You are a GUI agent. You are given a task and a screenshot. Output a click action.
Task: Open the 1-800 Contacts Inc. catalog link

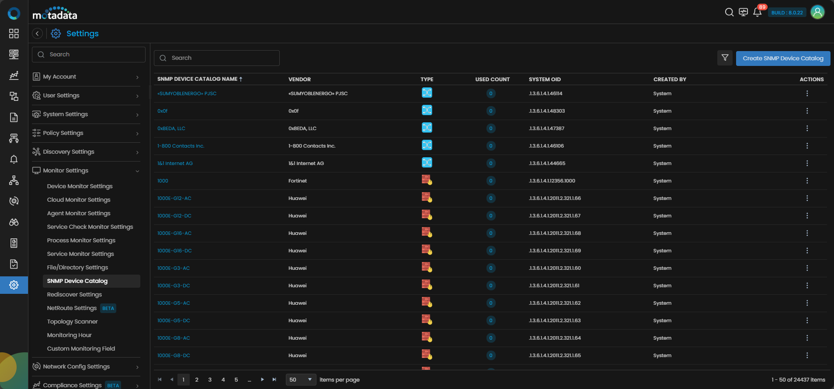[181, 146]
